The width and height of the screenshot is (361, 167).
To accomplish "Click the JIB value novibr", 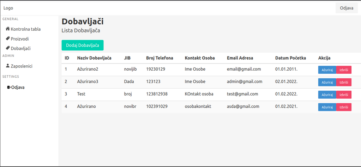I will click(130, 106).
